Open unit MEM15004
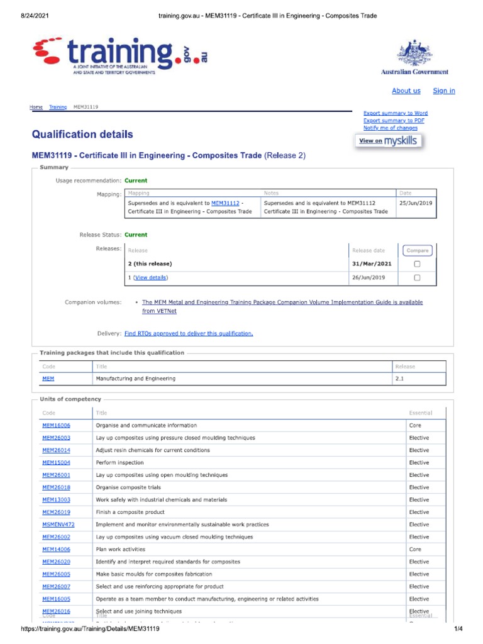Viewport: 483px width, 644px height. tap(56, 462)
